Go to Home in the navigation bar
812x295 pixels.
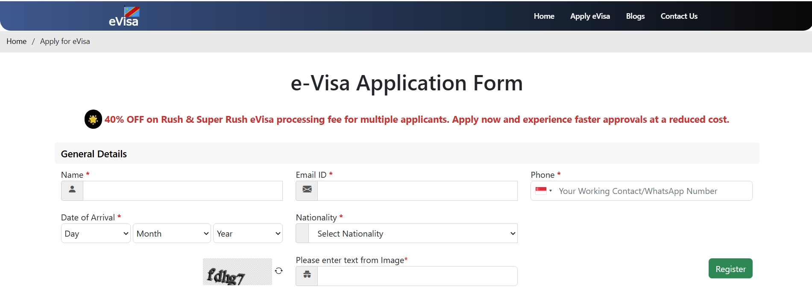pyautogui.click(x=544, y=16)
